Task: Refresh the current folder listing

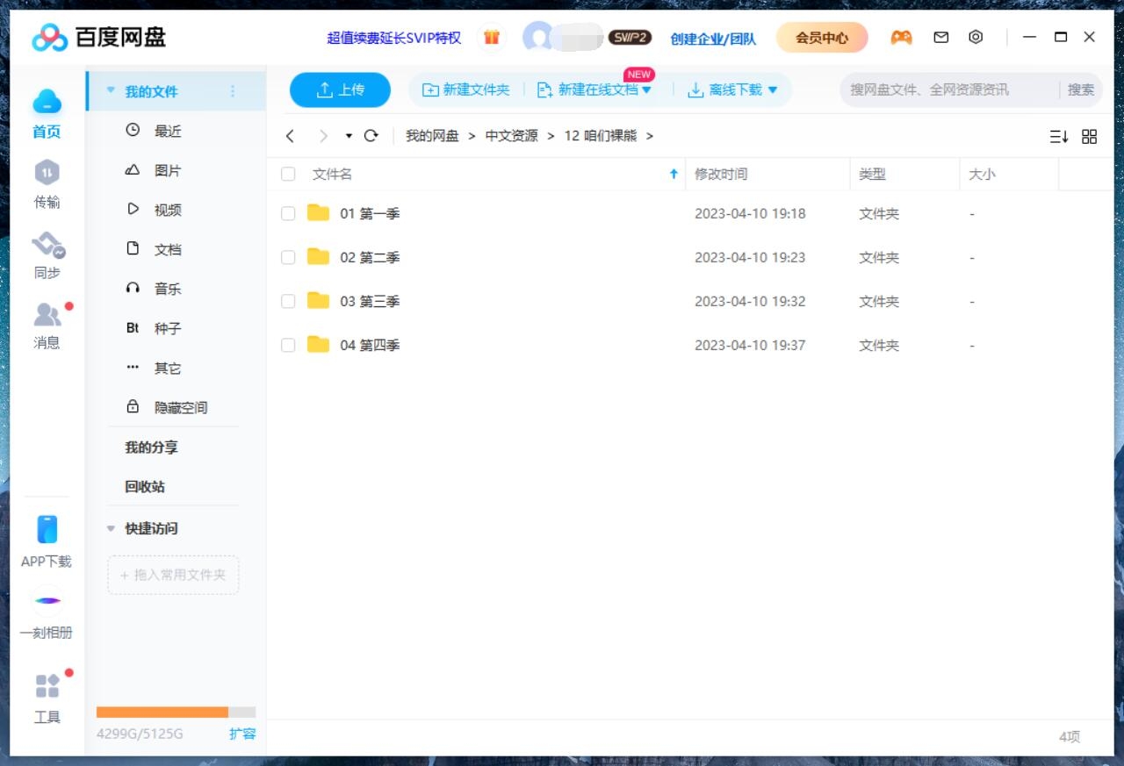Action: point(371,136)
